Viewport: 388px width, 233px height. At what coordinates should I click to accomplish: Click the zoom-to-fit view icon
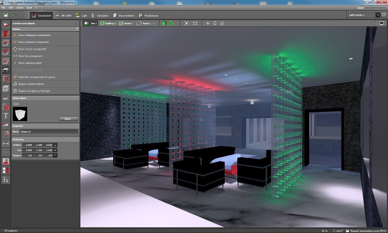[x=186, y=23]
